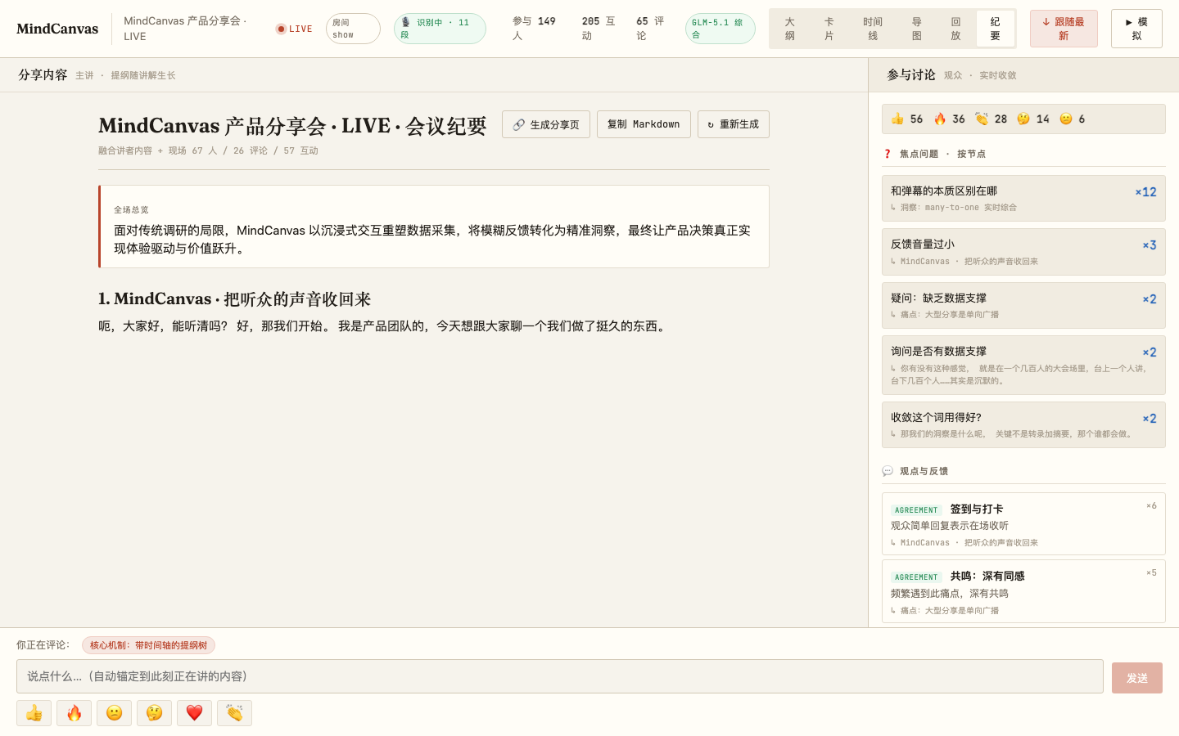Send a clapping hands reaction below the input

(234, 713)
